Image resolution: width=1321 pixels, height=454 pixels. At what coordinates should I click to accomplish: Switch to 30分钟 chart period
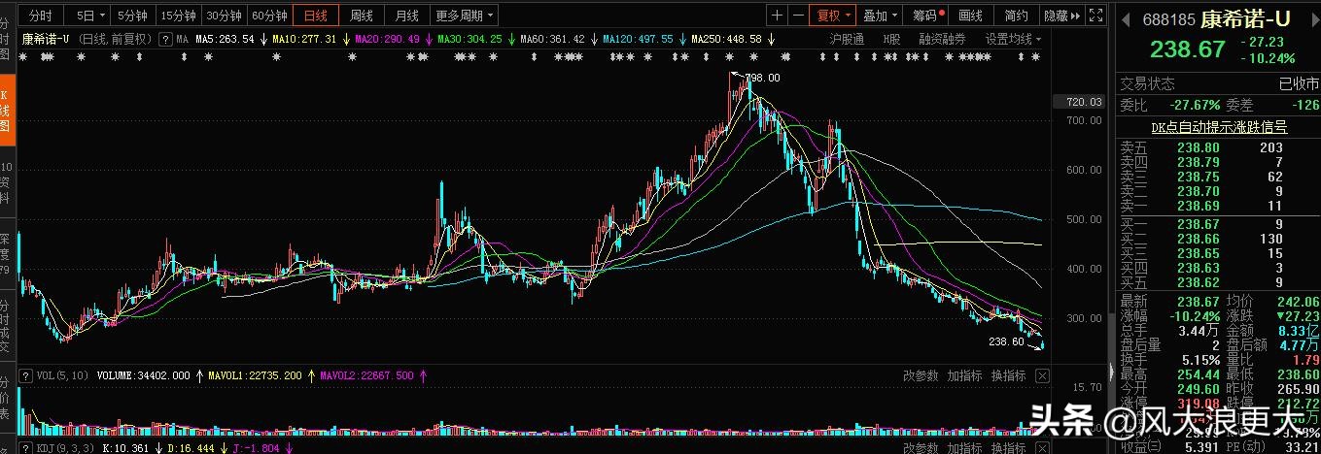[224, 16]
